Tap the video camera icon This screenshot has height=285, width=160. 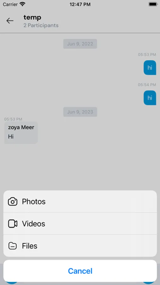tap(13, 224)
